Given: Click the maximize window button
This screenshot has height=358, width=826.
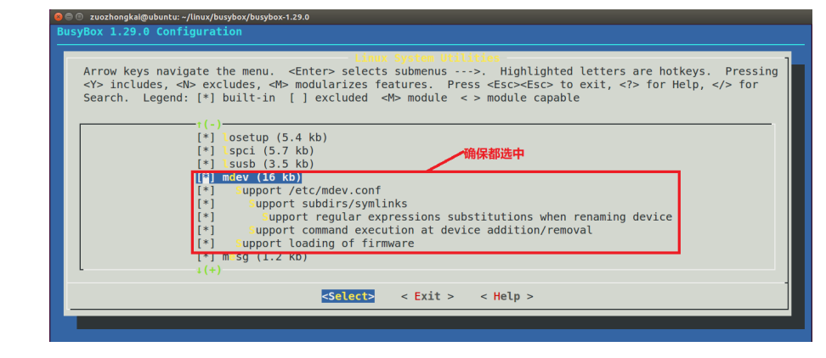Looking at the screenshot, I should click(80, 17).
